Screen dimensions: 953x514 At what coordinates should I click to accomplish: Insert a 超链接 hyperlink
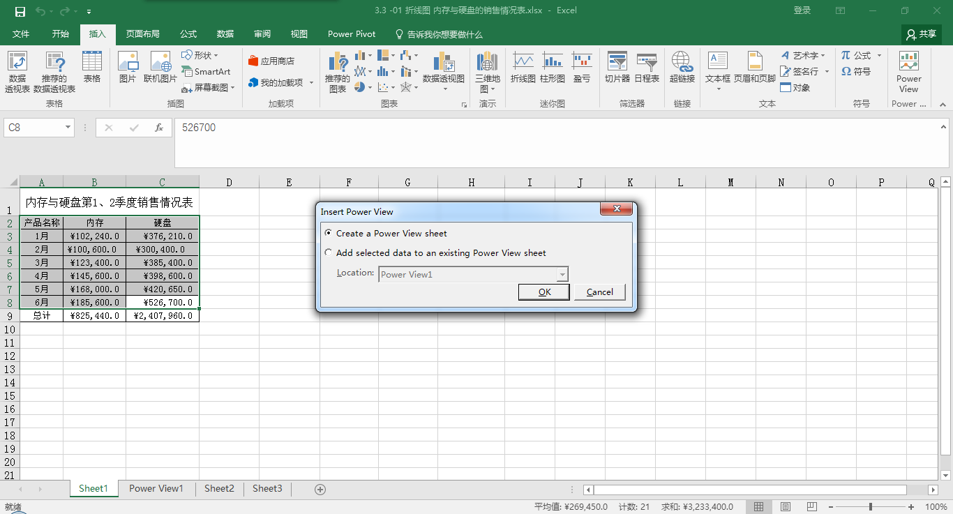click(682, 67)
